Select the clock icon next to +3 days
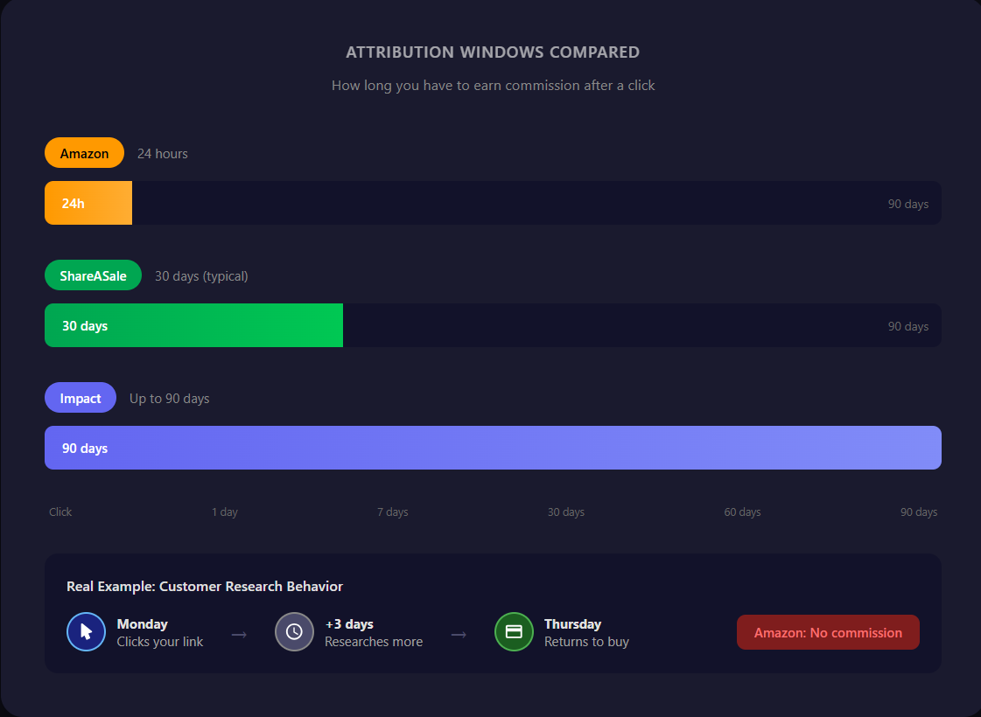 [294, 631]
